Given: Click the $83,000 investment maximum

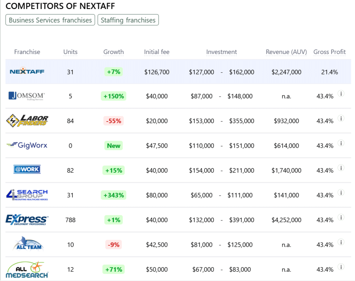Looking at the screenshot, I should (x=240, y=270).
